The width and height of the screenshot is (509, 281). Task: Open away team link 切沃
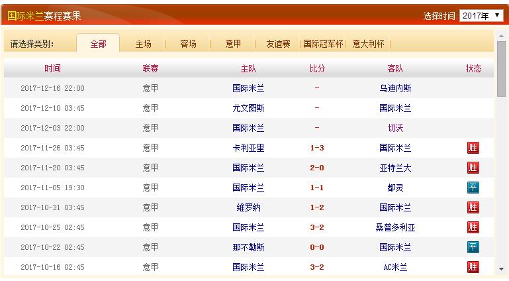pyautogui.click(x=395, y=128)
